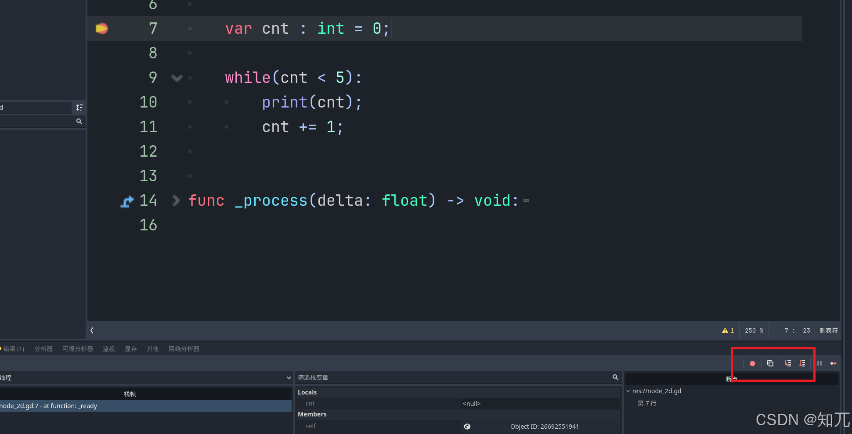Click the 制表符 indicator in status bar
Image resolution: width=852 pixels, height=434 pixels.
coord(828,330)
